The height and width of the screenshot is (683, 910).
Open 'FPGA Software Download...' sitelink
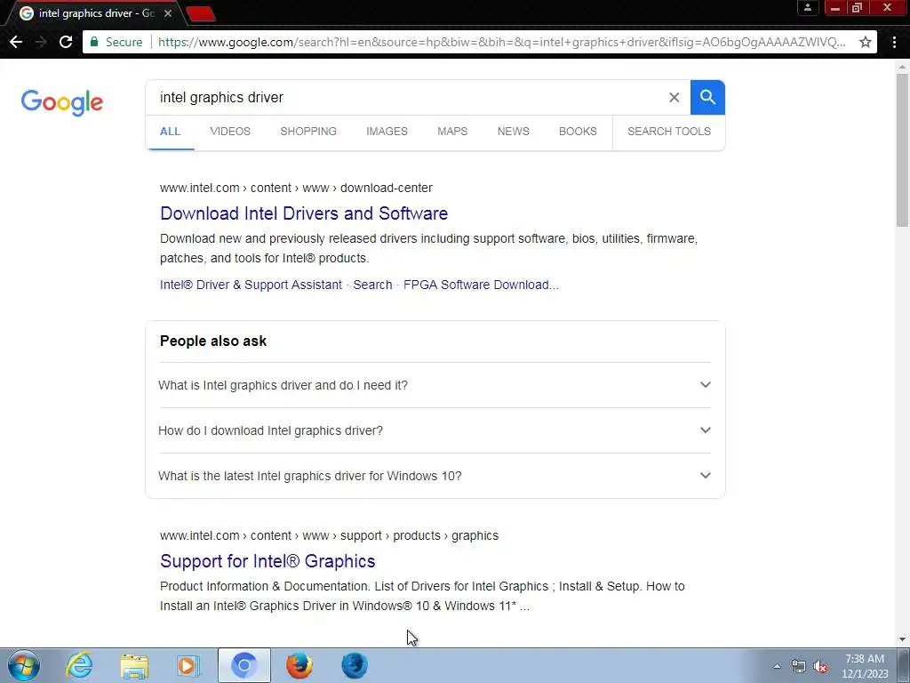click(481, 285)
